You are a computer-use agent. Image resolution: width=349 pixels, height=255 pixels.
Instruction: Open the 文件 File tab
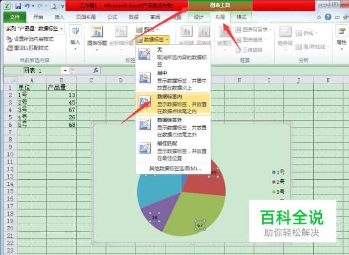tap(15, 17)
